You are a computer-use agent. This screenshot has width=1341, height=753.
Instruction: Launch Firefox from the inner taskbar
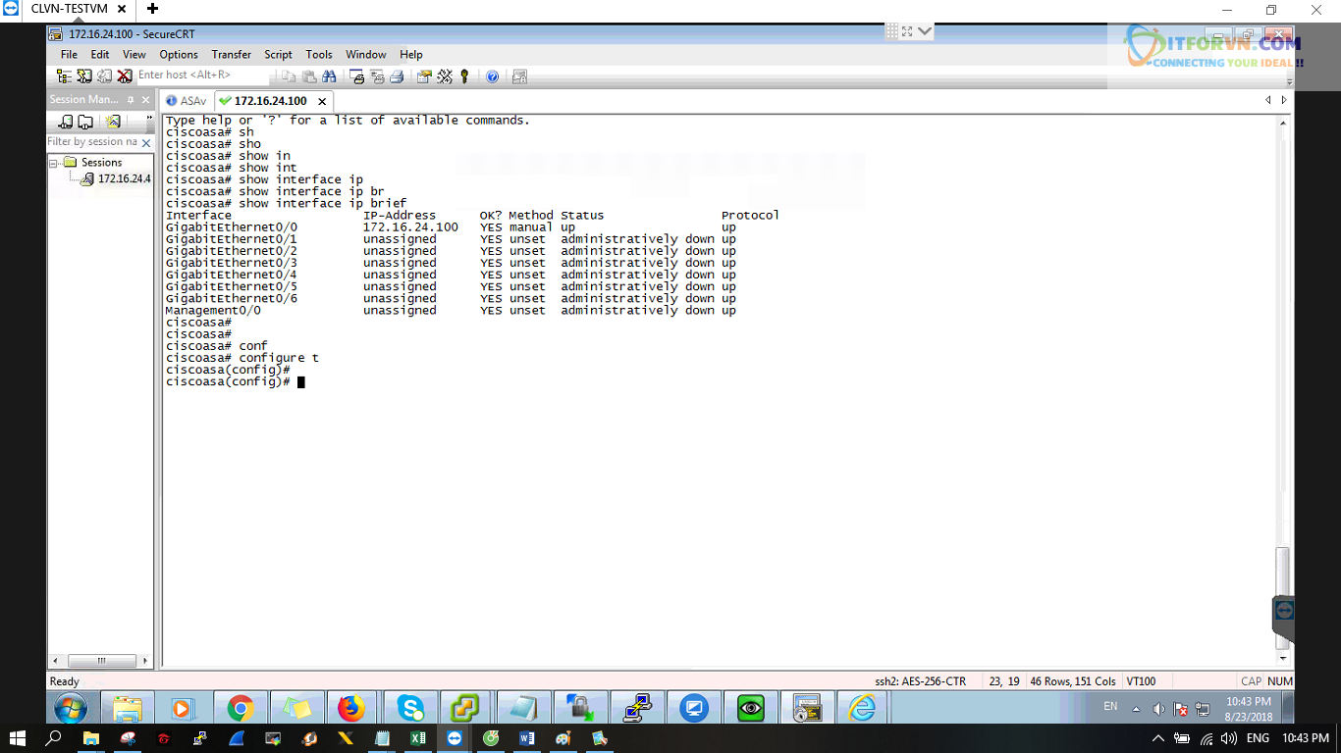pos(350,708)
